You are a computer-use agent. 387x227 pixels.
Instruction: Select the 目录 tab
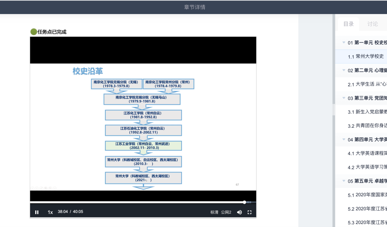pos(348,24)
